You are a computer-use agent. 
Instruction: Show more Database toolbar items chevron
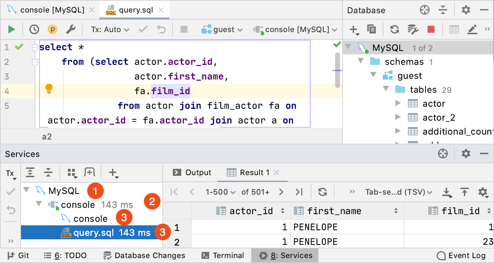pyautogui.click(x=487, y=29)
